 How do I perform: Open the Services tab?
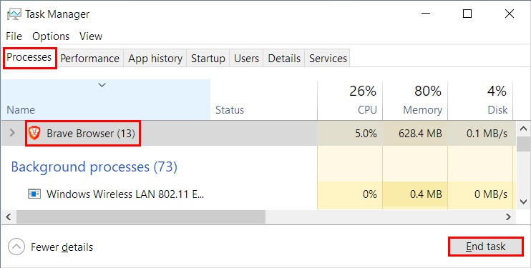(328, 58)
